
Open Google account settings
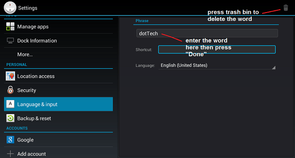(59, 140)
